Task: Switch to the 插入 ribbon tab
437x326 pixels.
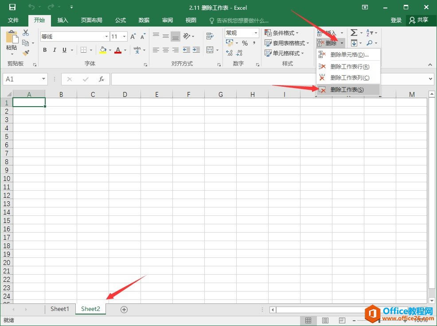Action: [x=62, y=20]
